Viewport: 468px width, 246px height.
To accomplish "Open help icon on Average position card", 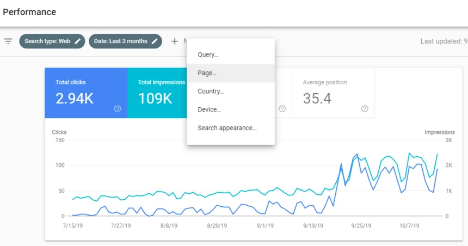I will 365,109.
